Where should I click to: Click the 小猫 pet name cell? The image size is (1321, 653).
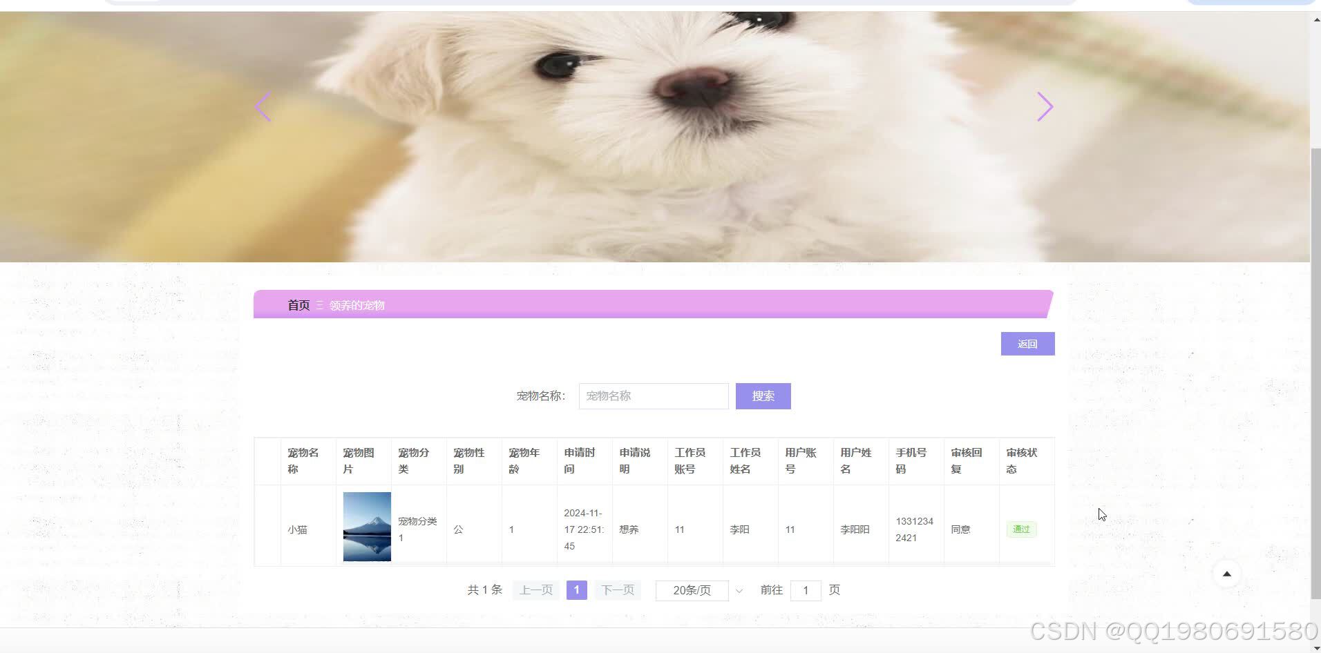click(x=298, y=529)
